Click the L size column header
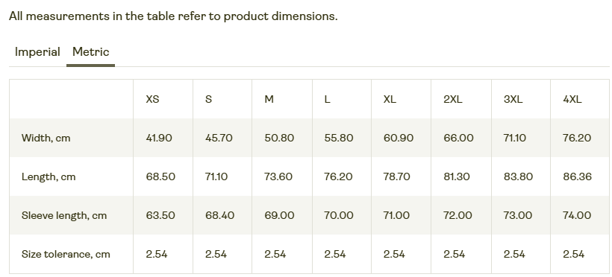The height and width of the screenshot is (277, 612). 327,99
